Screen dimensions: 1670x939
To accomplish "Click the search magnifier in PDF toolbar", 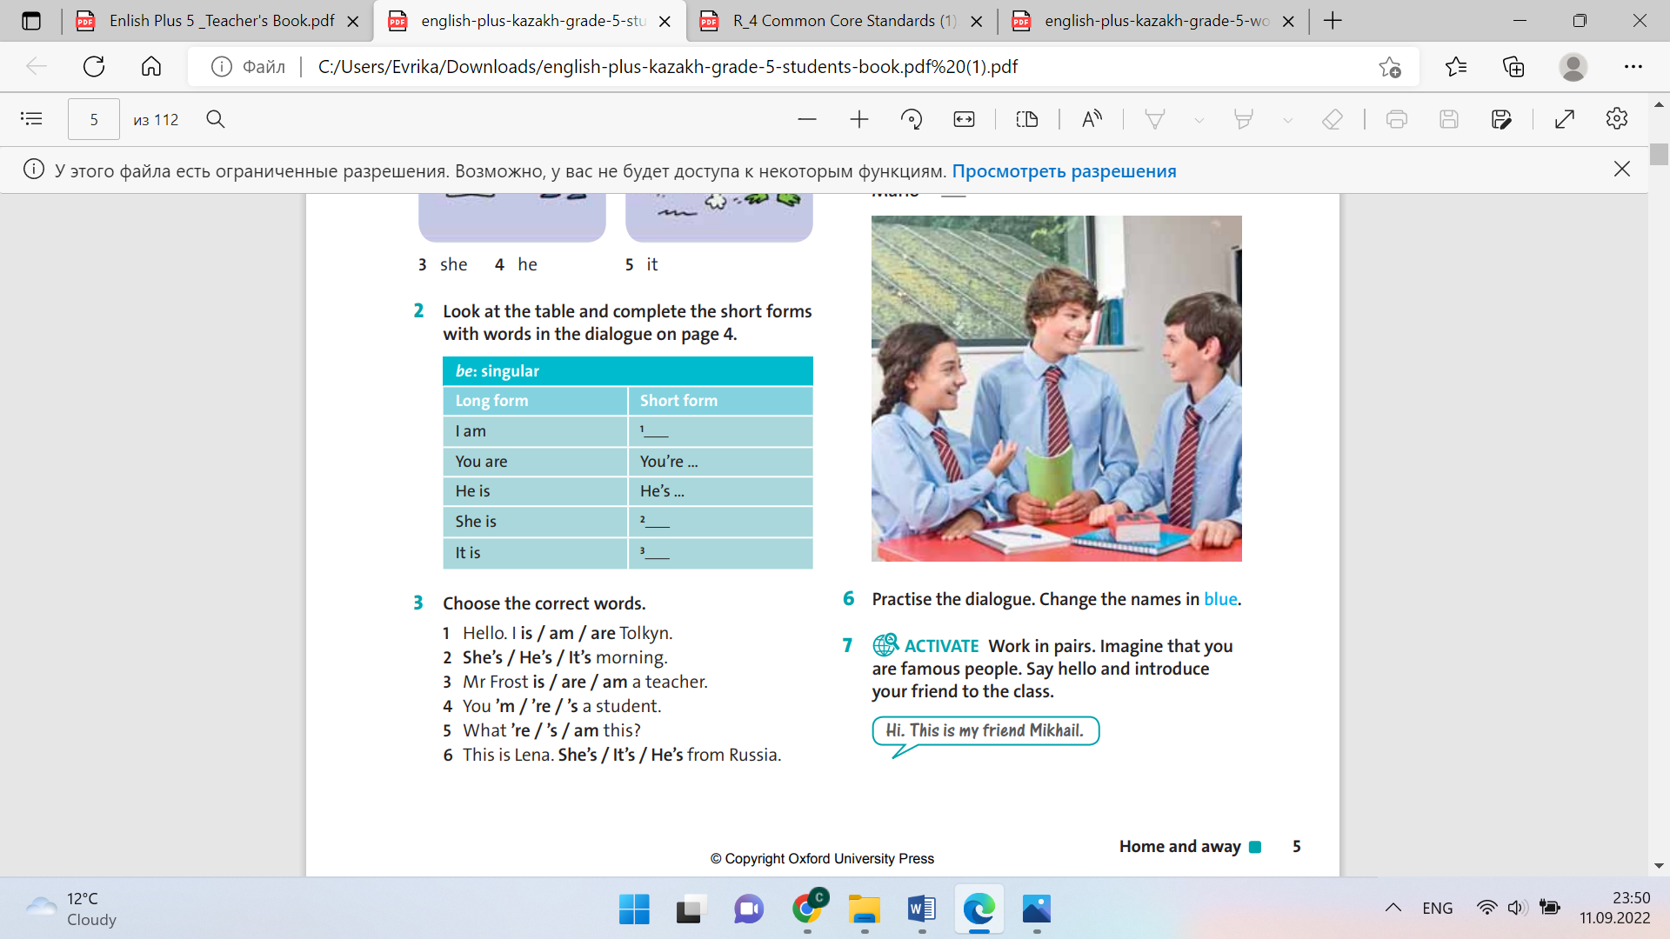I will point(216,119).
